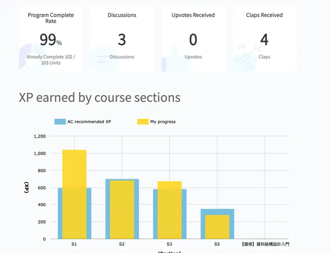The width and height of the screenshot is (331, 253).
Task: Click the S1 axis label
Action: [x=74, y=244]
